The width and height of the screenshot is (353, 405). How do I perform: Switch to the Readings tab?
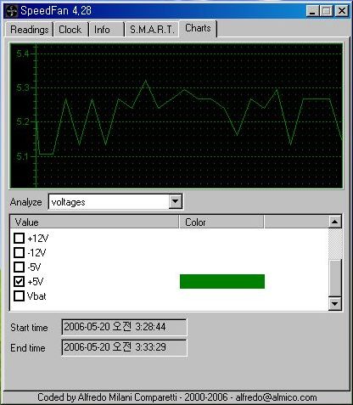(30, 30)
